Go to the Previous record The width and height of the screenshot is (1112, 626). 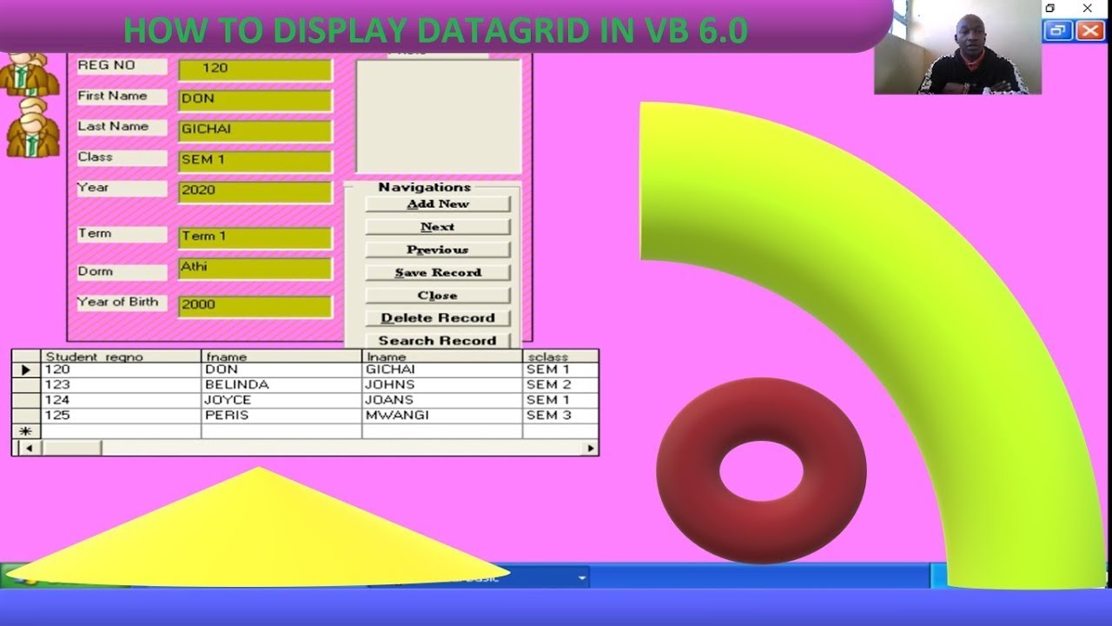[x=437, y=250]
